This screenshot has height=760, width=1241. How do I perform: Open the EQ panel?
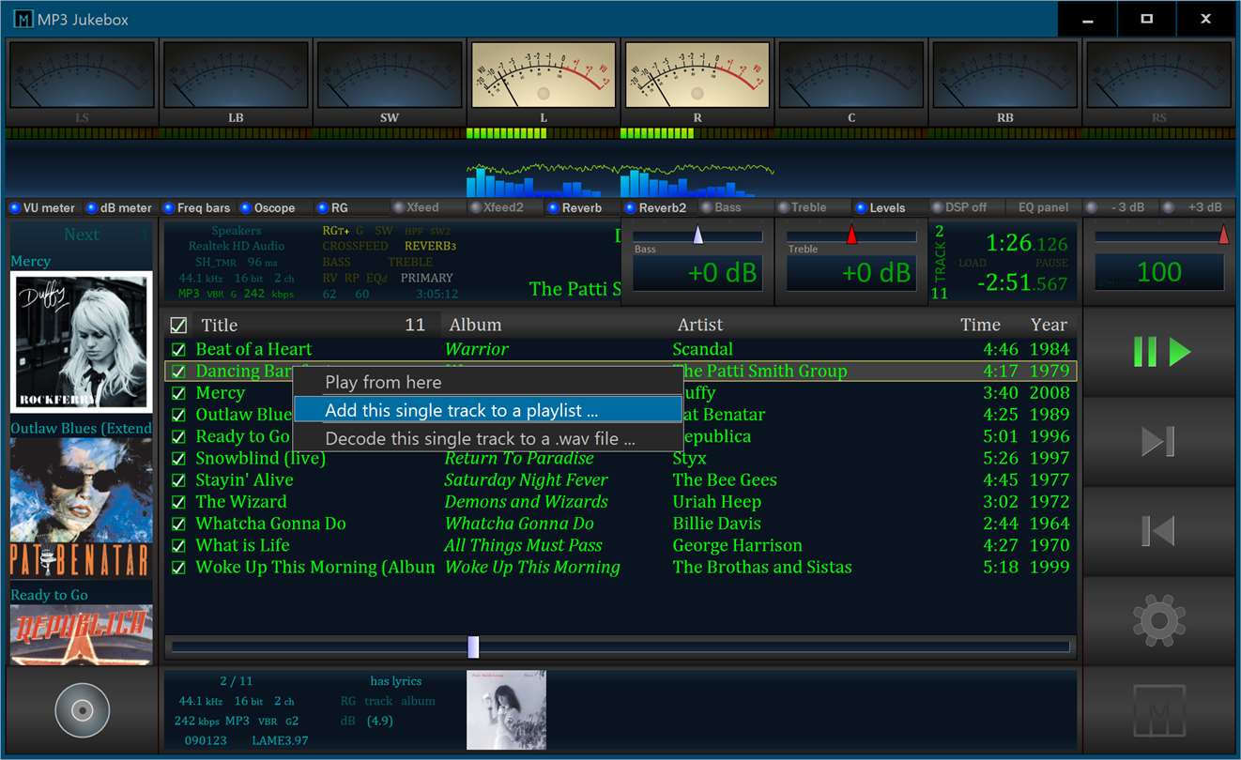tap(1044, 207)
